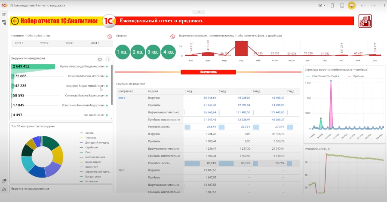Toggle 'Ассоль' legend entry in donut chart

(87, 133)
